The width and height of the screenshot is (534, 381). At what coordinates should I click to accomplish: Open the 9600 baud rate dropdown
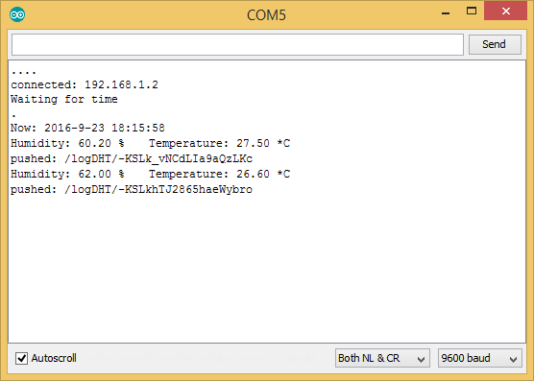pos(480,358)
